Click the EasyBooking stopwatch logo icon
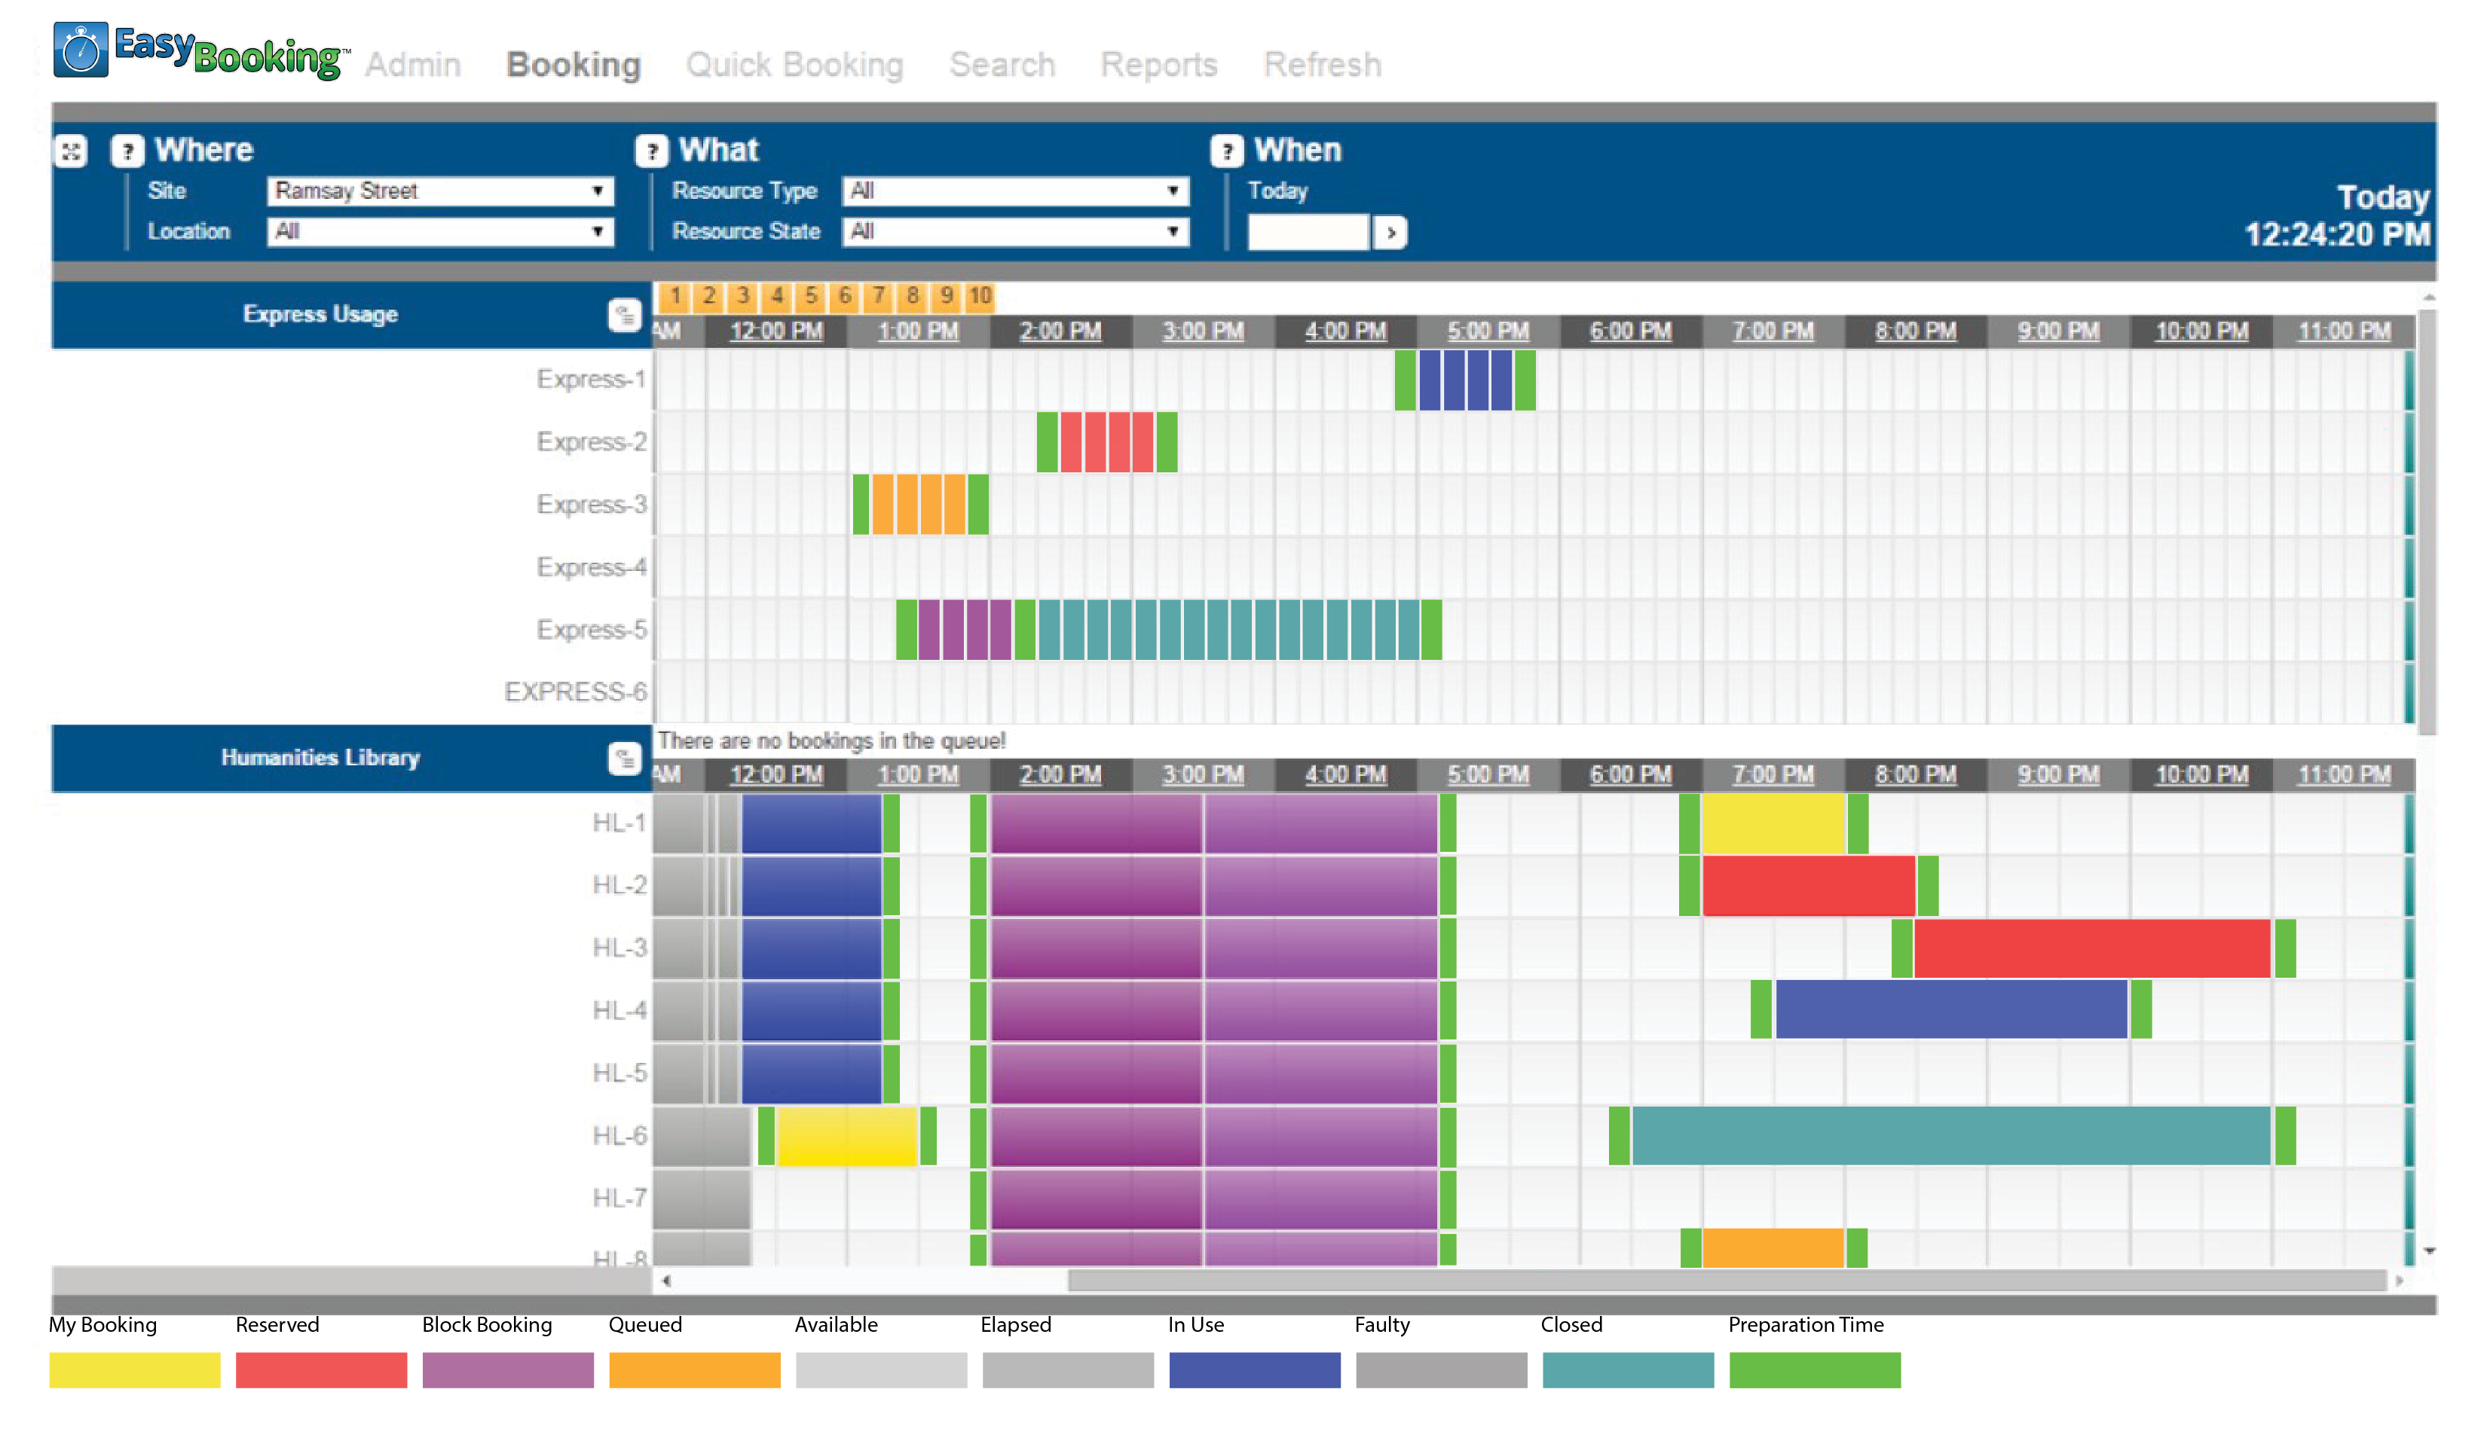 point(80,49)
